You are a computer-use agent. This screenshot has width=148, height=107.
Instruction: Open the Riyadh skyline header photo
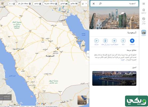114,18
